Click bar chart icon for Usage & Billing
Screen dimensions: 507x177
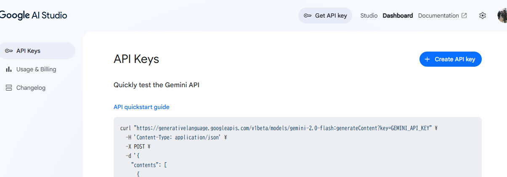(x=8, y=69)
